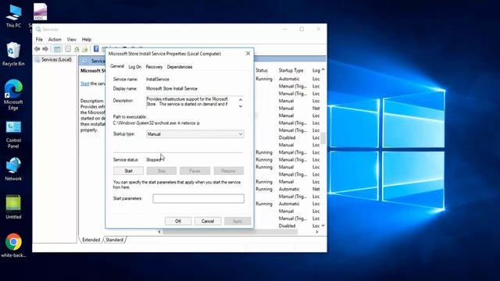The image size is (500, 281).
Task: Click the horizontal scrollbar right arrow
Action: pyautogui.click(x=316, y=232)
